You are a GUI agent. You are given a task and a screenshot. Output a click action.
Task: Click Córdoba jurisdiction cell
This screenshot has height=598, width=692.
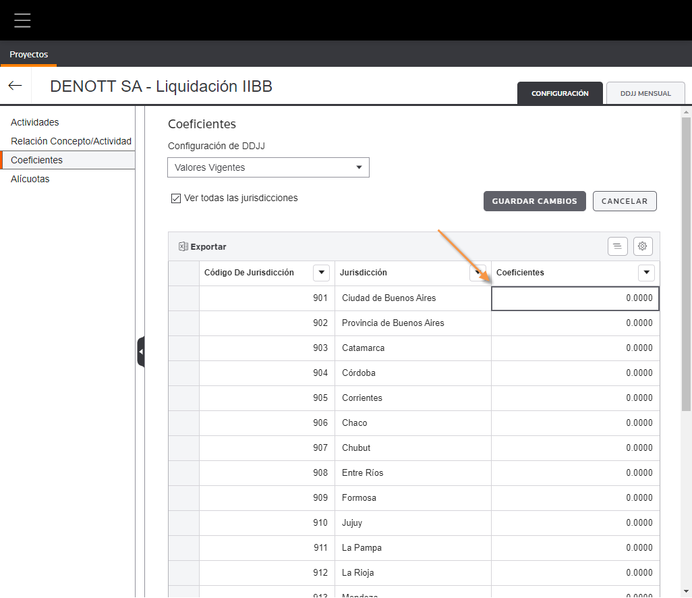(413, 373)
